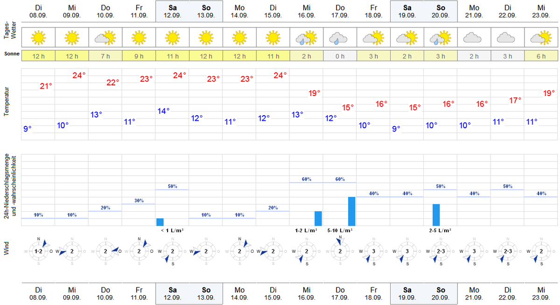
Task: Click the blue precipitation bar for Sa 12.09.
Action: point(160,222)
